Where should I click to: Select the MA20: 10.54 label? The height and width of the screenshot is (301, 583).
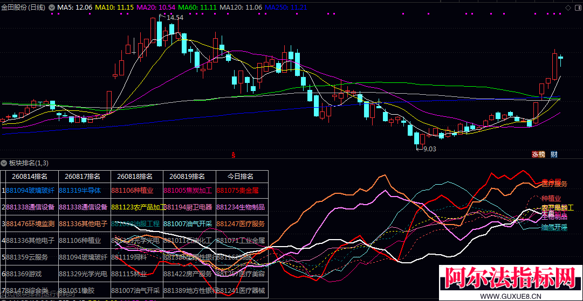(x=156, y=8)
